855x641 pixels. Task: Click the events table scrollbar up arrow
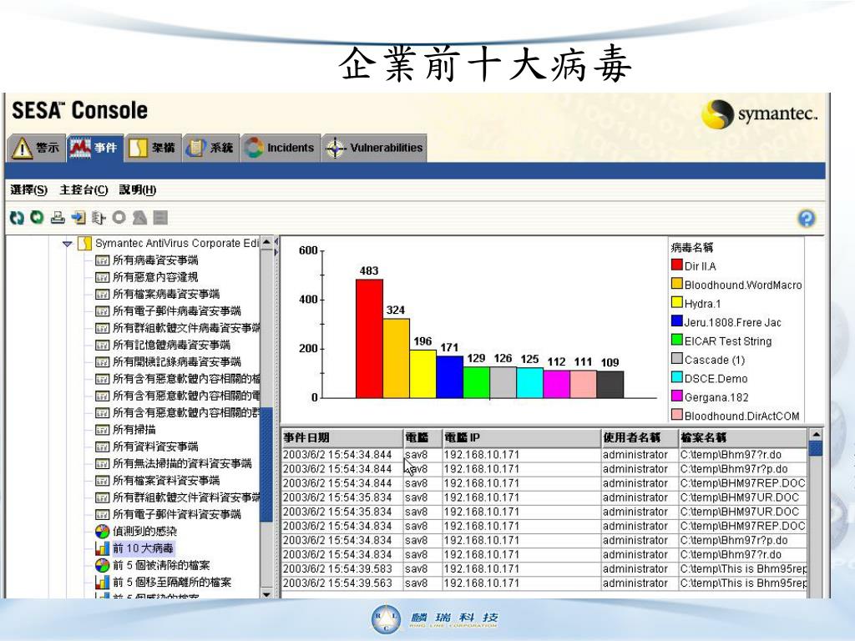815,435
